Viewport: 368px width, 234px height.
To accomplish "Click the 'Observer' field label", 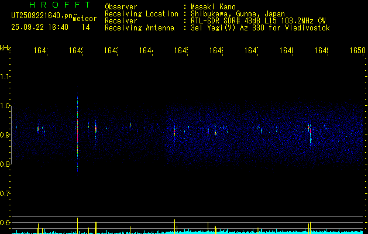I will (121, 7).
